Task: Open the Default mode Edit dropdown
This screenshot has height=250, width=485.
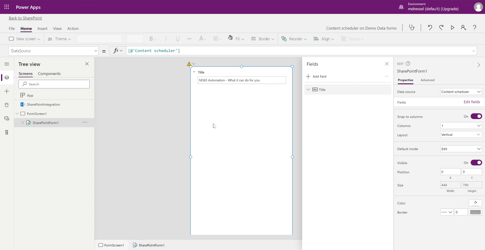Action: 461,149
